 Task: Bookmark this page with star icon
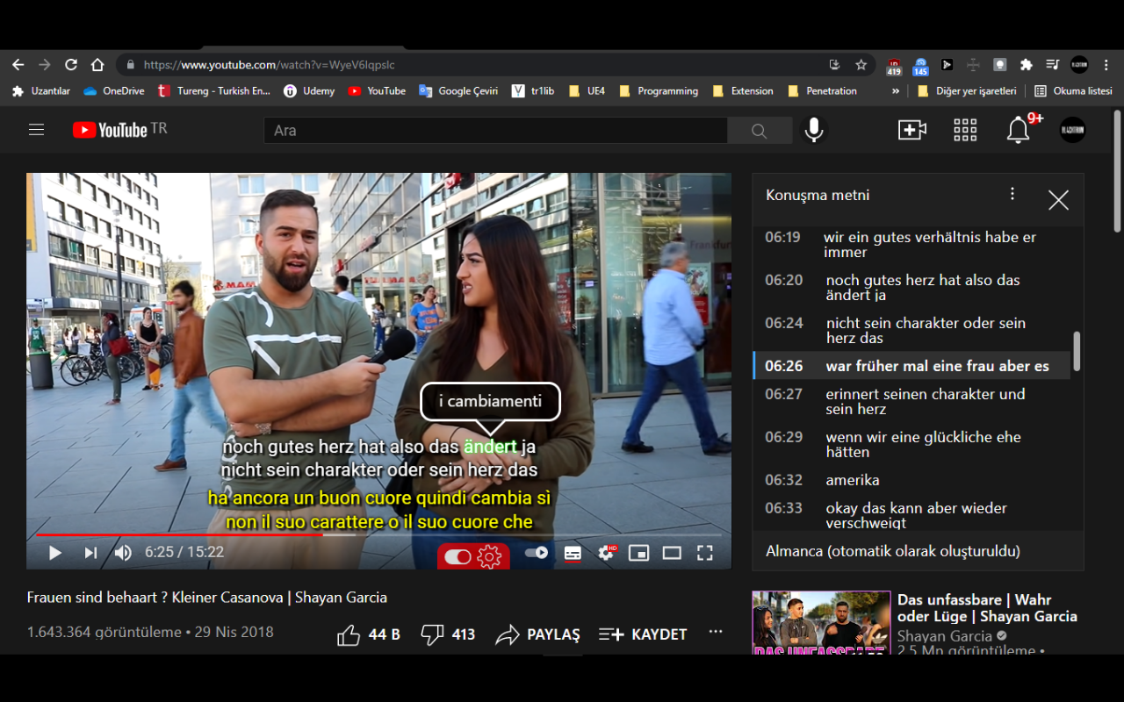(x=861, y=65)
